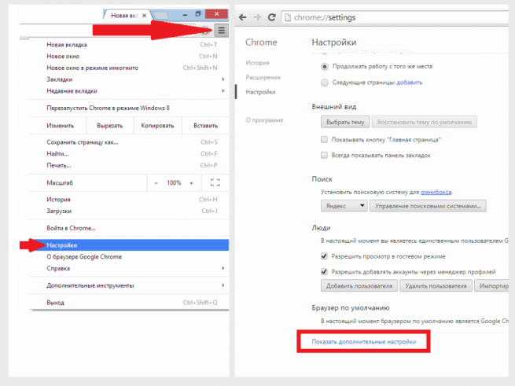This screenshot has height=386, width=515.
Task: Select Продолжать работу с того же места
Action: [325, 67]
